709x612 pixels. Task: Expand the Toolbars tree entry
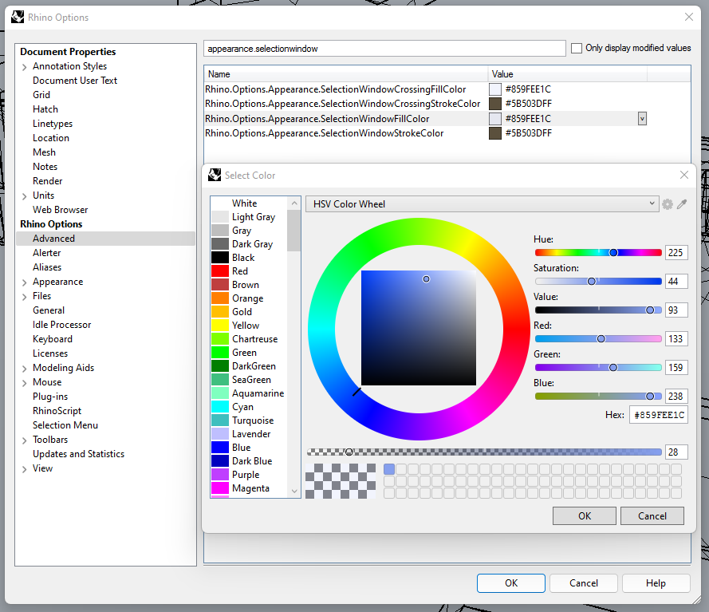pyautogui.click(x=25, y=439)
